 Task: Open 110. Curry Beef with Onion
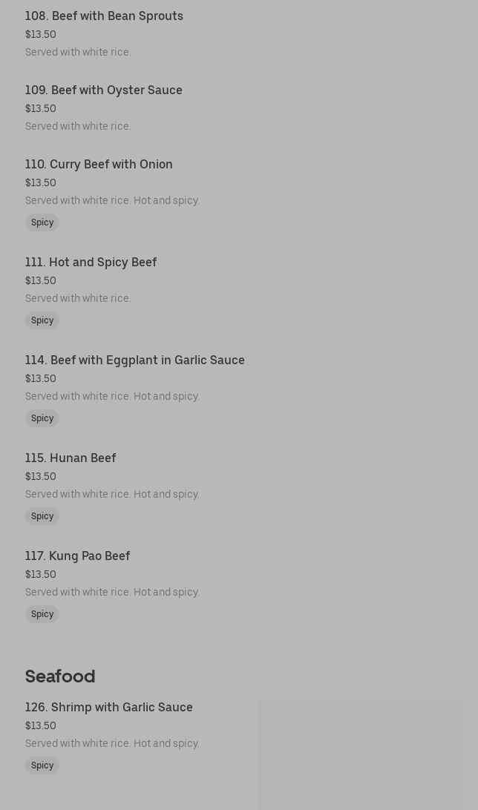pos(99,164)
